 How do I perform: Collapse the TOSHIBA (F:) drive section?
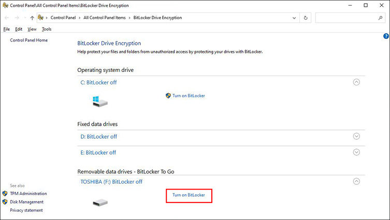[356, 182]
